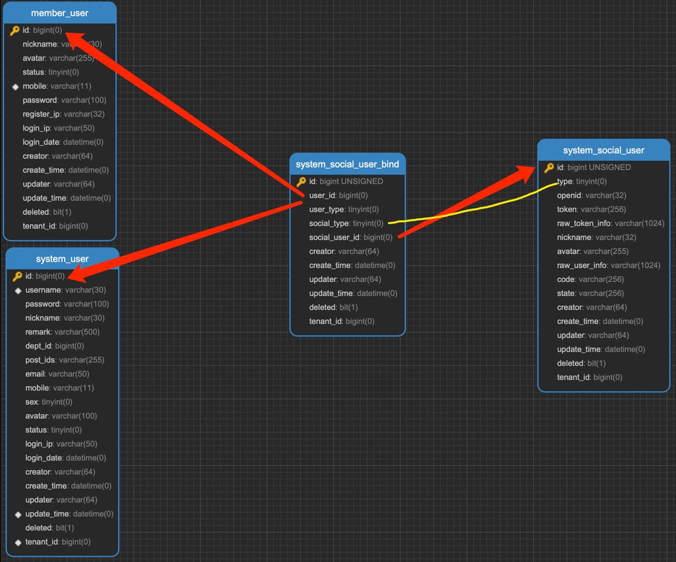The height and width of the screenshot is (562, 676).
Task: Click the social_user_id field in bind table
Action: [x=350, y=237]
